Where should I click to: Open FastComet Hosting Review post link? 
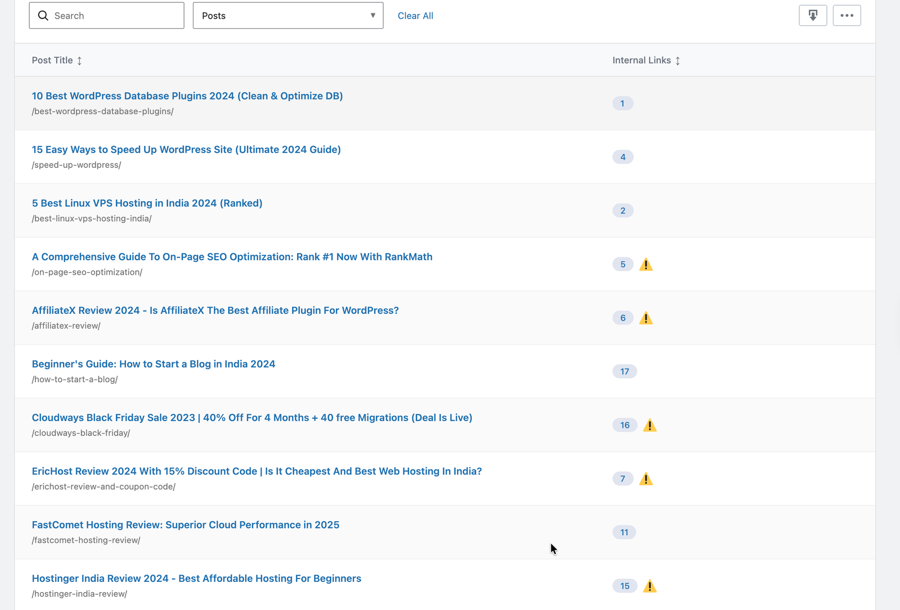(x=186, y=525)
